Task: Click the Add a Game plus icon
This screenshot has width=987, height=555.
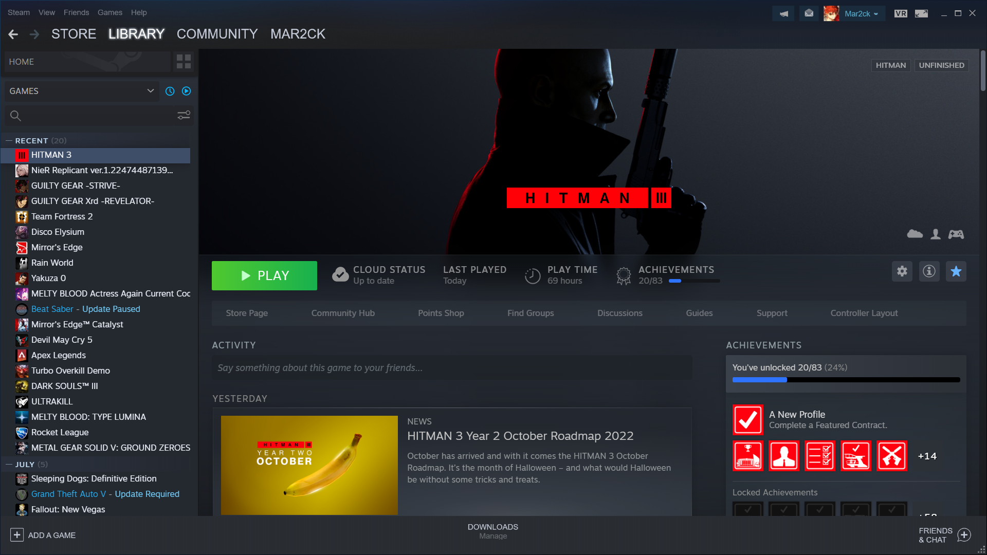Action: 17,535
